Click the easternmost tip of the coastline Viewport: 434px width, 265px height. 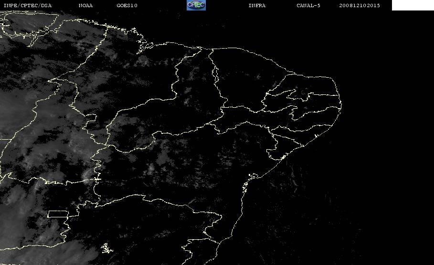pyautogui.click(x=341, y=105)
